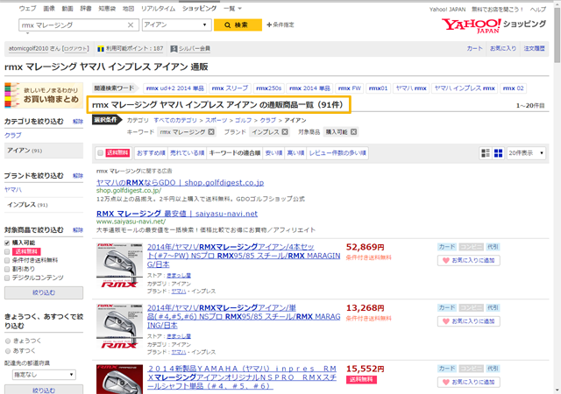Viewport: 561px width, 394px height.
Task: Click the yellow 検索 search button
Action: pos(238,25)
